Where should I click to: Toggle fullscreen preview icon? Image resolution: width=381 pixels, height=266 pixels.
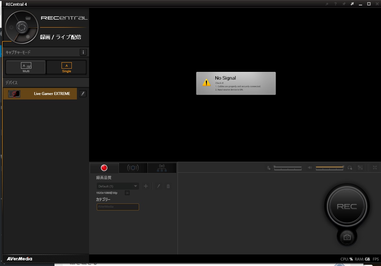click(375, 168)
